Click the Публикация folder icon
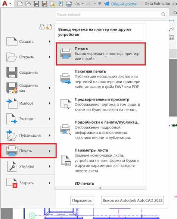This screenshot has width=177, height=219. point(12,135)
